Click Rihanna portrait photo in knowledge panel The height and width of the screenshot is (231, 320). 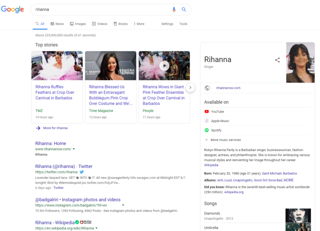pos(300,62)
